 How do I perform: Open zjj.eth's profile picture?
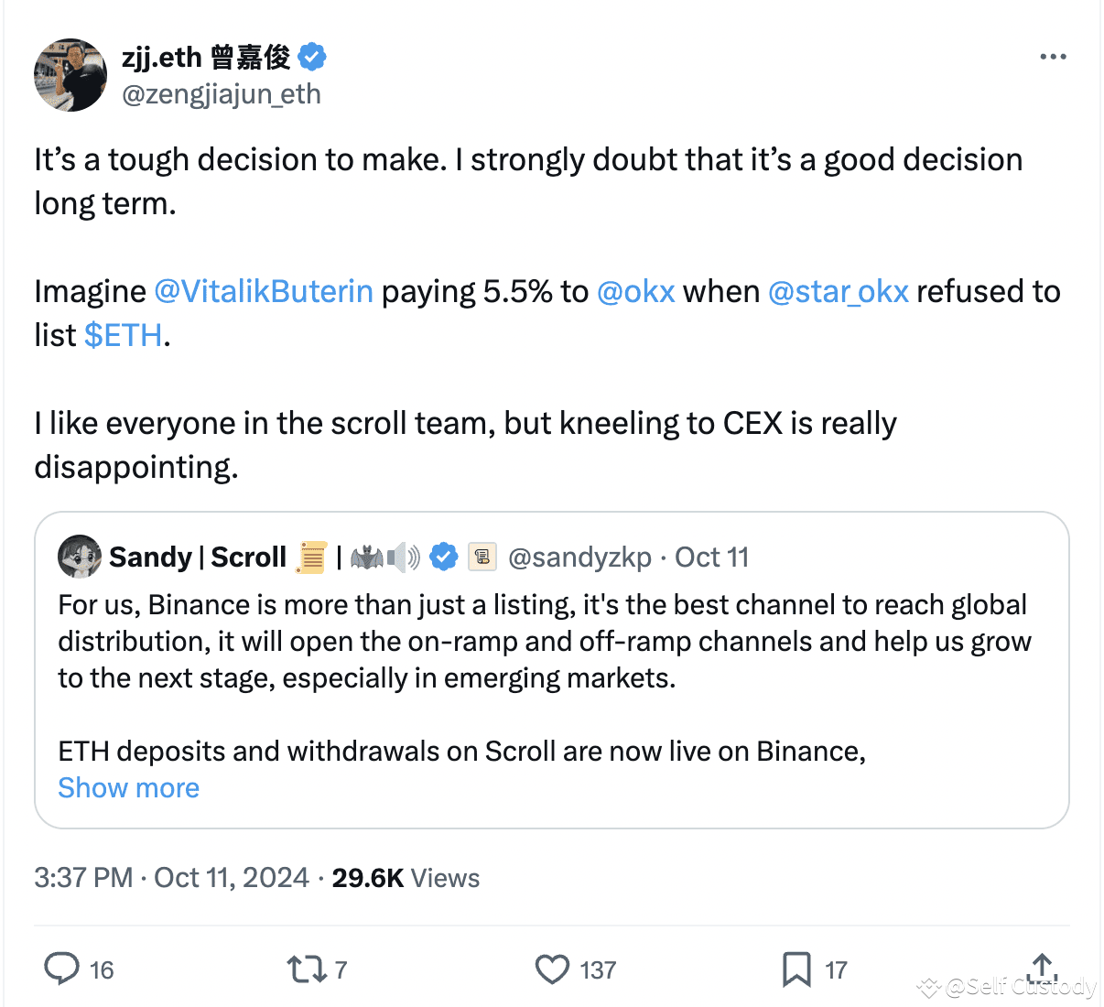pyautogui.click(x=70, y=76)
